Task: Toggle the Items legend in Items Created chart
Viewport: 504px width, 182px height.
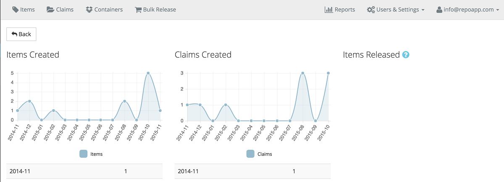Action: (91, 154)
